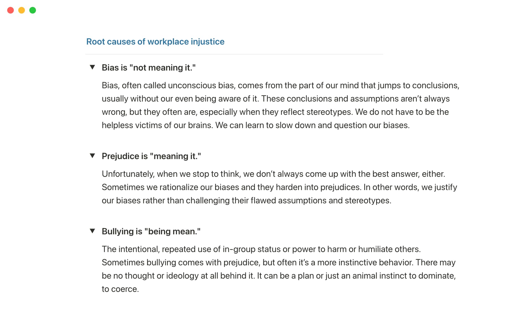This screenshot has width=531, height=332.
Task: Click the 'Root causes of workplace injustice' heading
Action: tap(155, 41)
